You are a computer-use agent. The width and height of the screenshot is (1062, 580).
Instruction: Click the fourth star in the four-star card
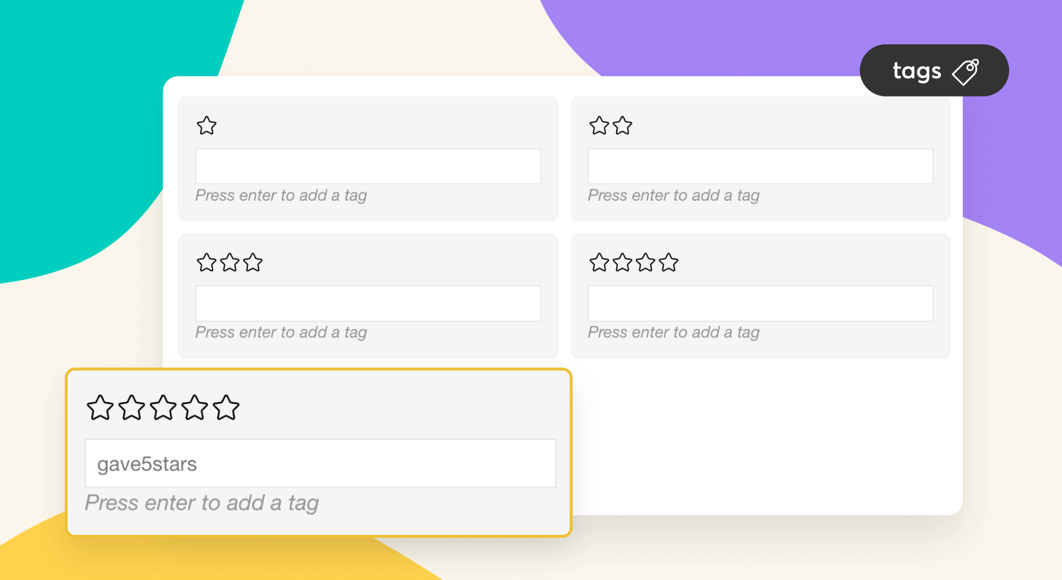pos(668,263)
